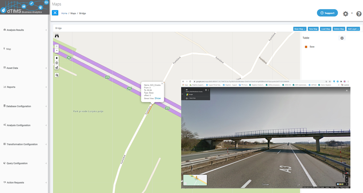Image resolution: width=363 pixels, height=193 pixels.
Task: Click the browser address bar URL
Action: [x=242, y=82]
